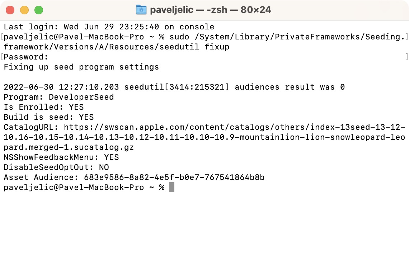Click the "Last login" line at top
This screenshot has height=266, width=409.
(x=109, y=27)
